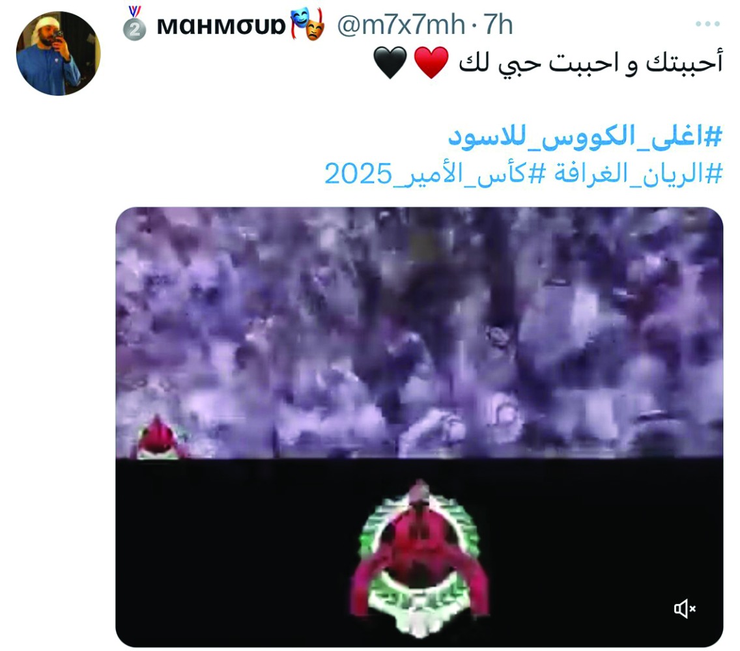The height and width of the screenshot is (651, 740).
Task: Open the 7h timestamp link
Action: (x=498, y=25)
